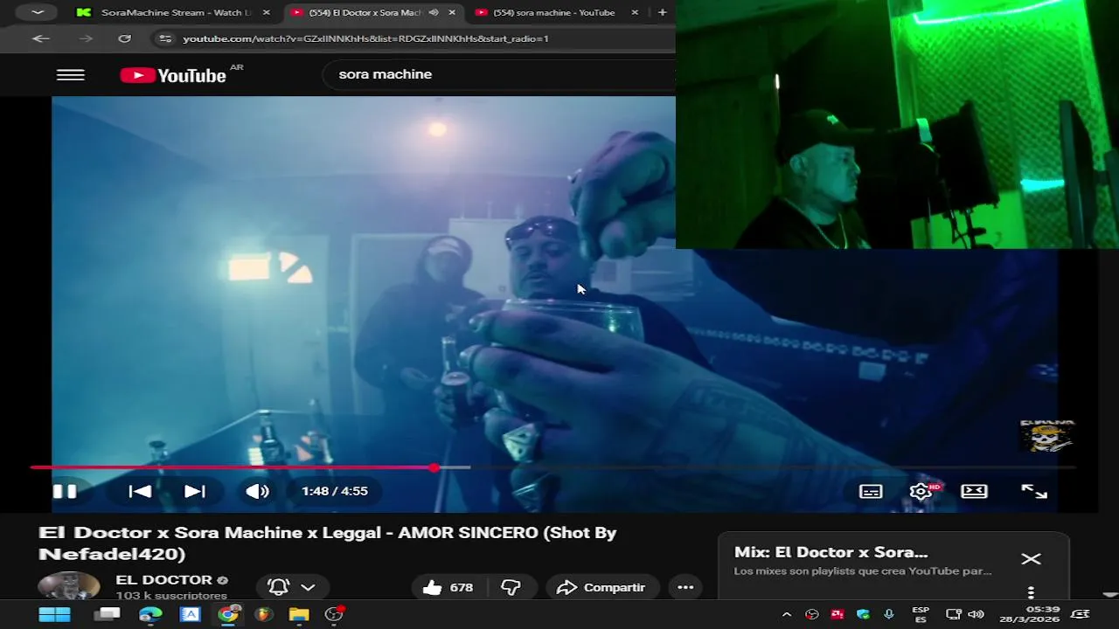Go forward in browser history
1119x629 pixels.
click(x=85, y=38)
